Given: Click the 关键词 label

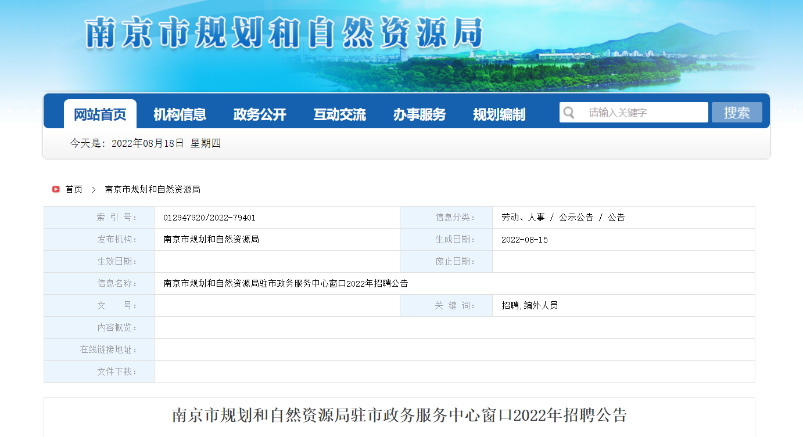Looking at the screenshot, I should click(x=456, y=306).
